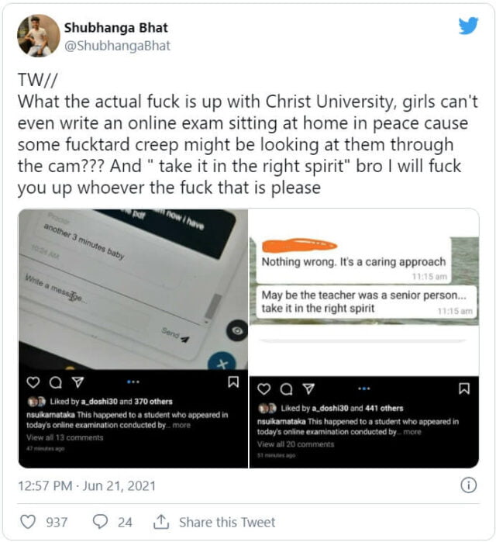The image size is (496, 542).
Task: Open 'View all 13 comments'
Action: click(x=65, y=437)
